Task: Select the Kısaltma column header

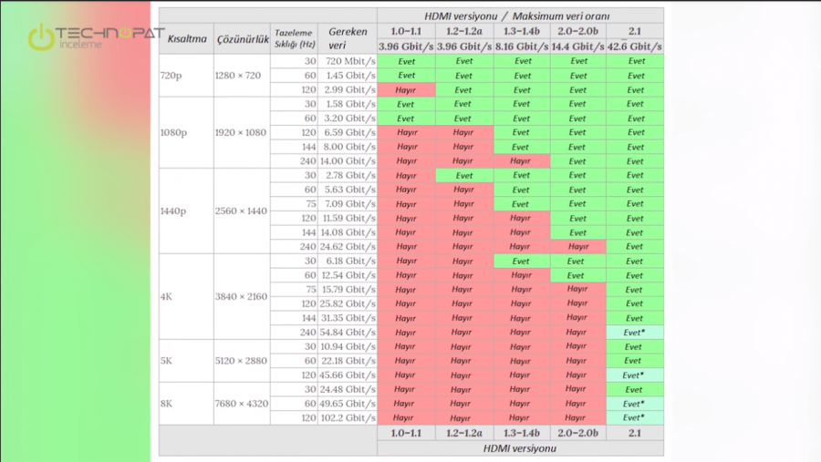Action: tap(187, 38)
